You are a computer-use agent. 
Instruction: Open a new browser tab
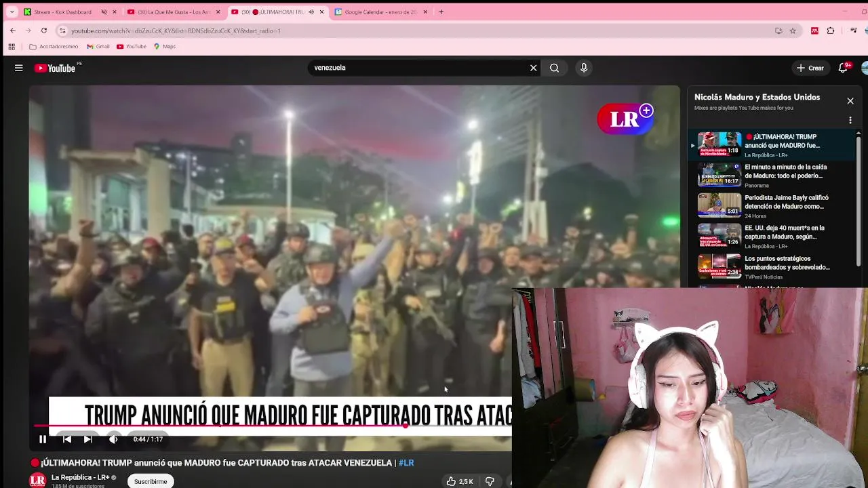coord(441,12)
